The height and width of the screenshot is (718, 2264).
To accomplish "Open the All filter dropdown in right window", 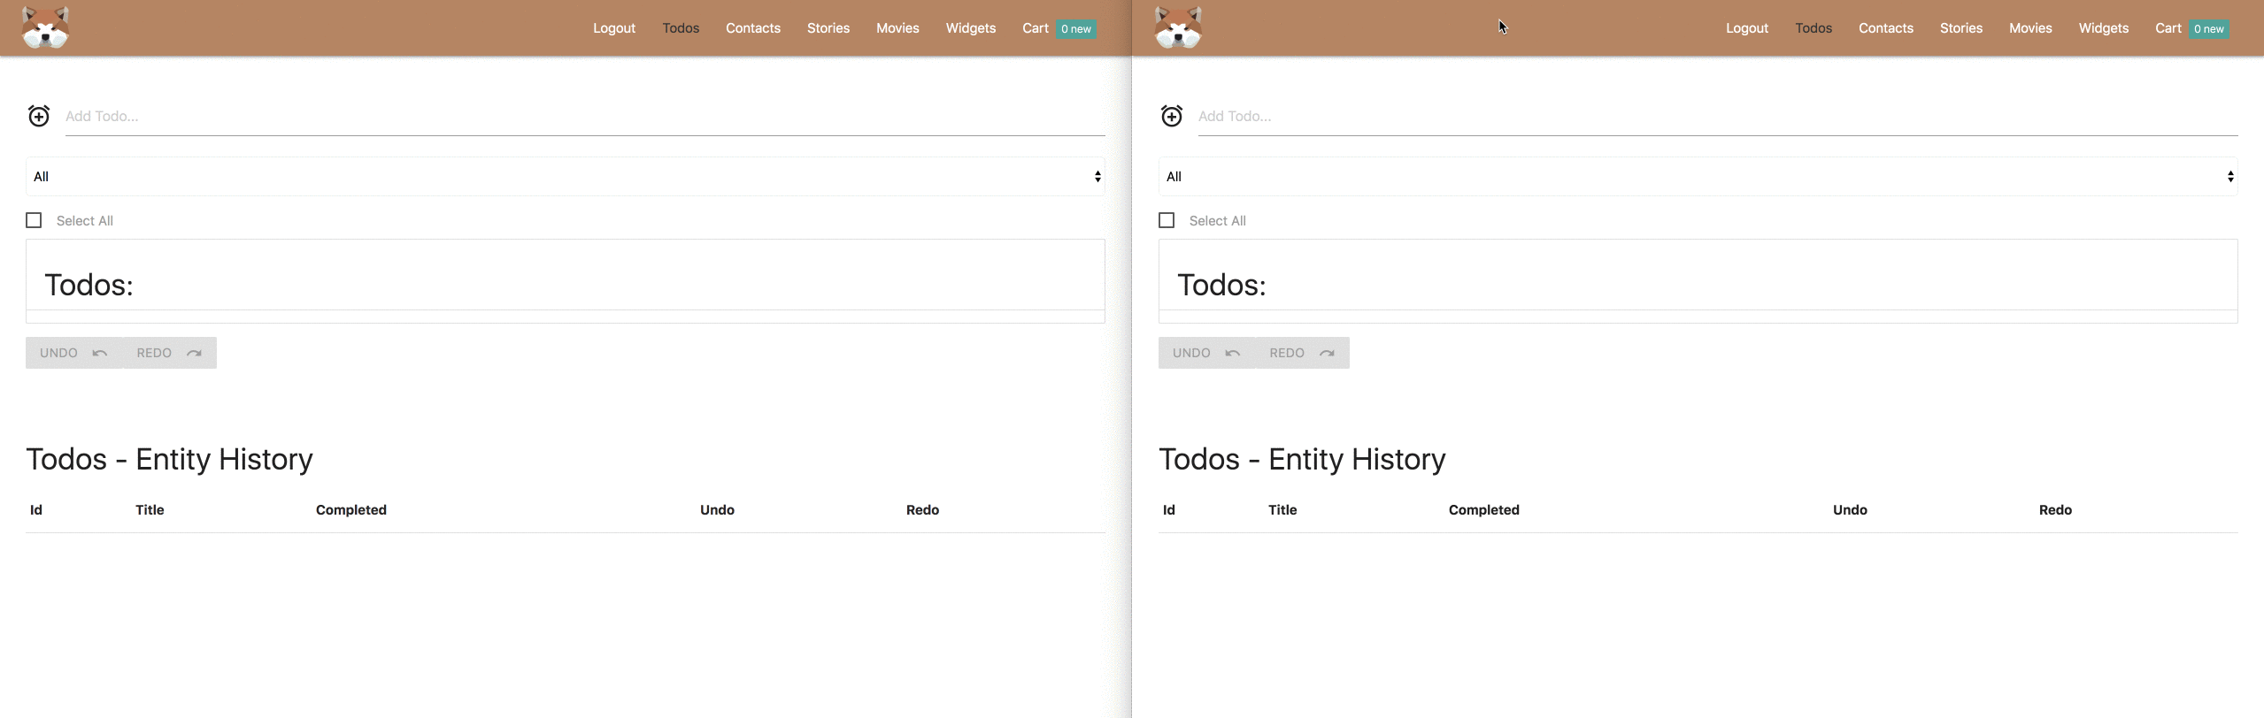I will point(1698,177).
